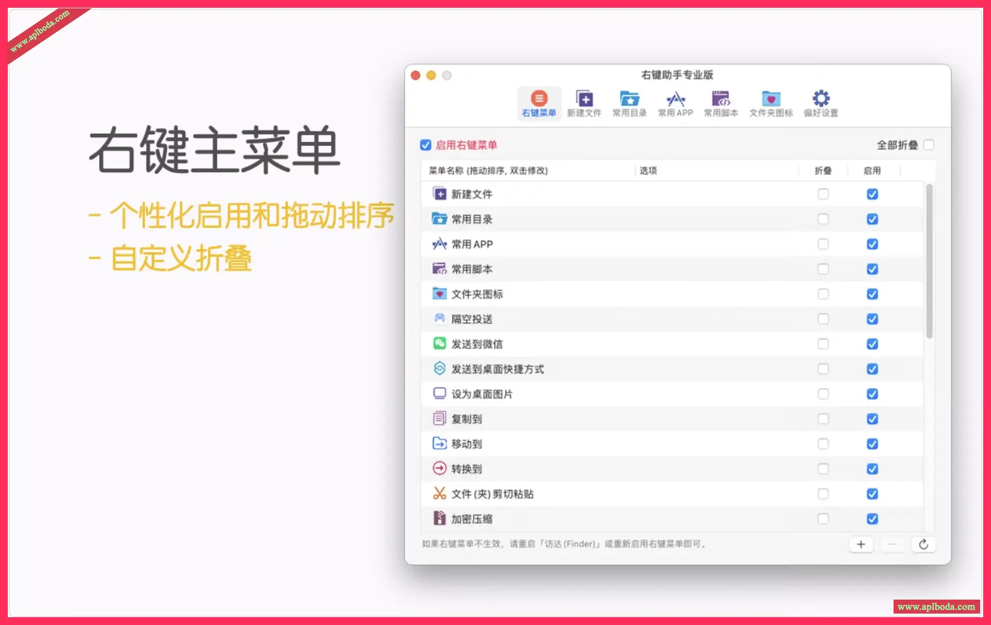Uncheck the 启用 box for 转换到

pyautogui.click(x=872, y=469)
